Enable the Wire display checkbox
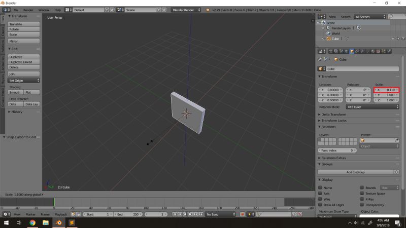The width and height of the screenshot is (406, 228). pos(320,199)
